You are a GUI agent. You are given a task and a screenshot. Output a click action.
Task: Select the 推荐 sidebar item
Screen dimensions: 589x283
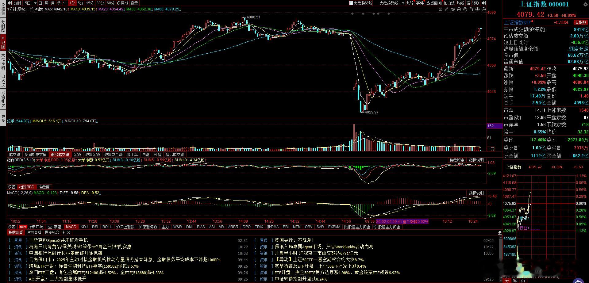[3, 12]
